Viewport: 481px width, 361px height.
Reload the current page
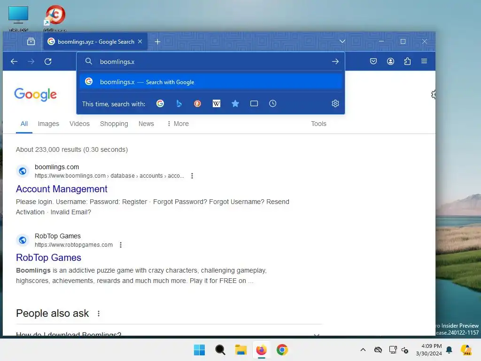pyautogui.click(x=48, y=62)
